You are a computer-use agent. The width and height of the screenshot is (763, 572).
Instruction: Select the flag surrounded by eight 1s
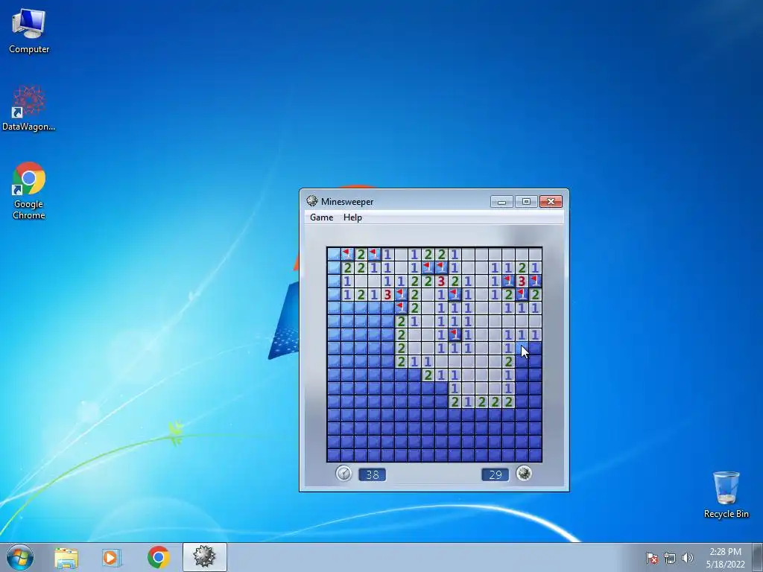tap(455, 334)
